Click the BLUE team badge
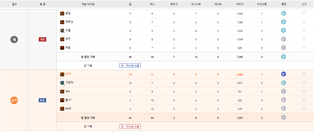315x132 pixels. click(42, 100)
